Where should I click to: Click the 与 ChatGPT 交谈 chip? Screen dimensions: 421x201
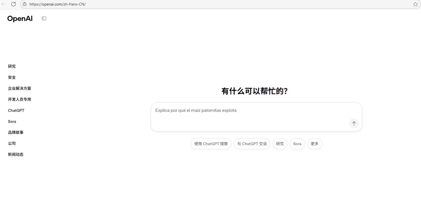[x=252, y=144]
